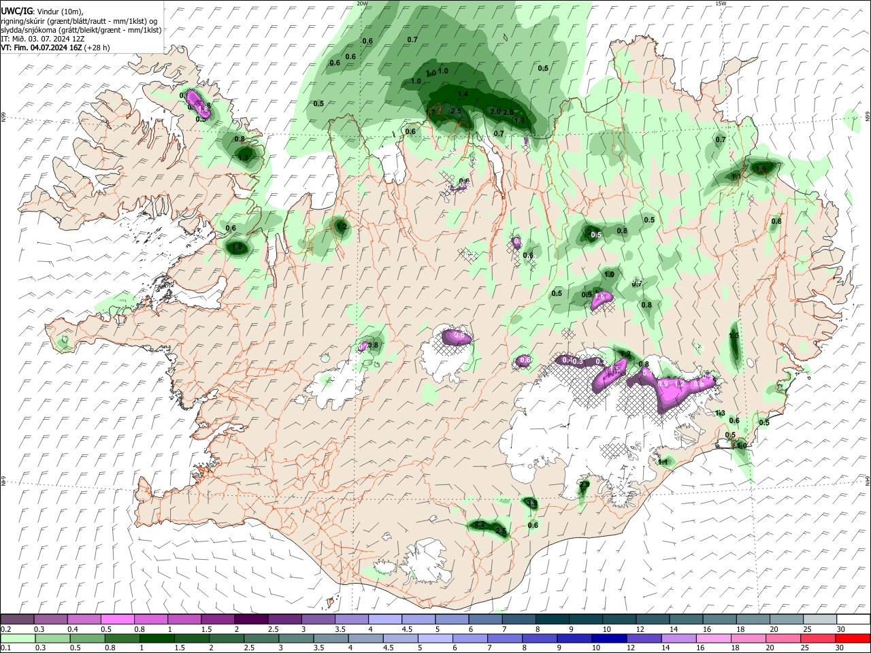Pick snow legend swatch between 0.4 and 0.5

click(x=84, y=619)
